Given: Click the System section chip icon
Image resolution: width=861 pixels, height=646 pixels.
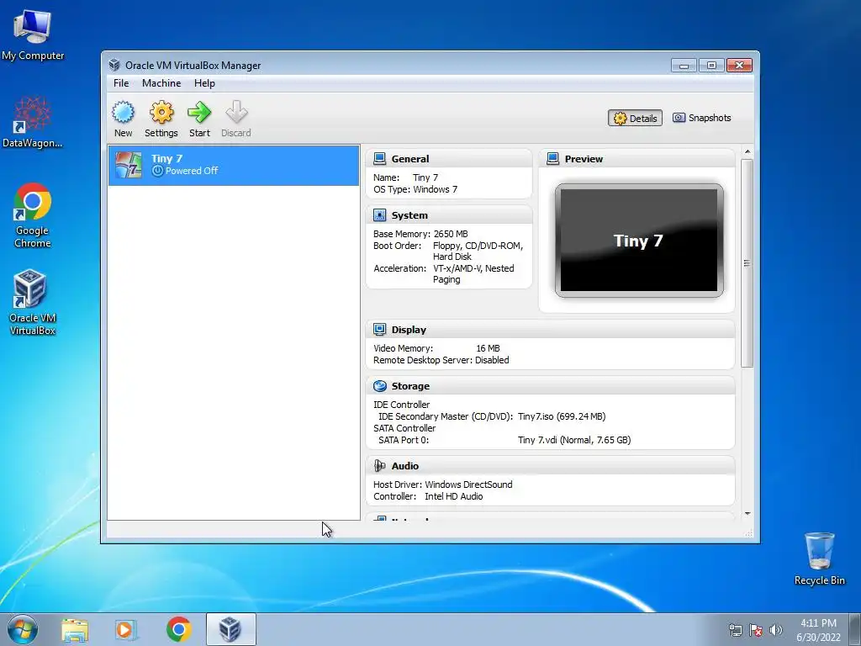Looking at the screenshot, I should click(x=379, y=214).
